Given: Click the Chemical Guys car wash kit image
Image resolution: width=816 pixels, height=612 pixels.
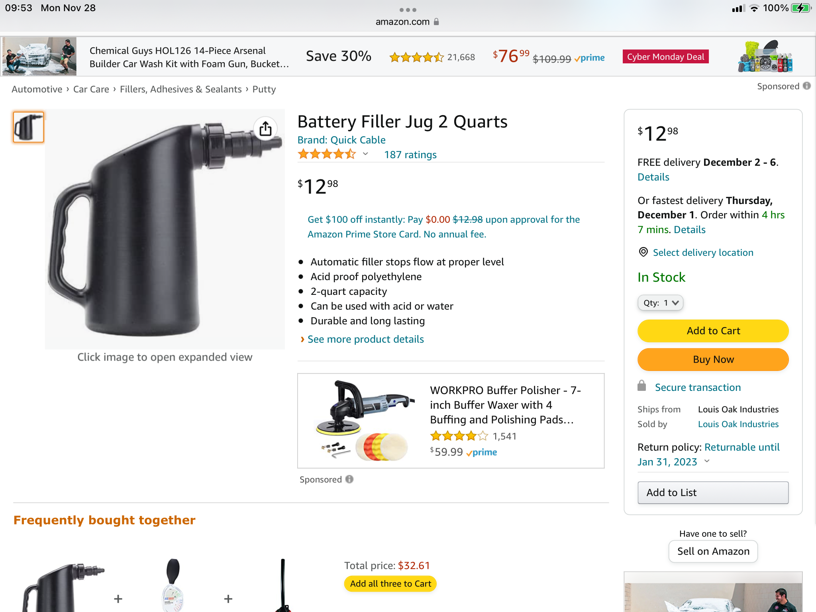Looking at the screenshot, I should (39, 57).
